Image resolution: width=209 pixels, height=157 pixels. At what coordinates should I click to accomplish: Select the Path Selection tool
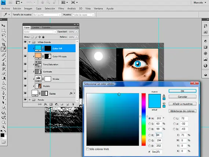[3, 103]
